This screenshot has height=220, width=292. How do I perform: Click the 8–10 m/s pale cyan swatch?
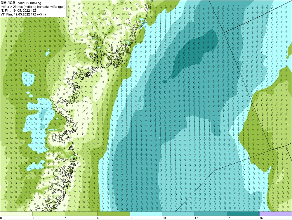click(x=146, y=214)
